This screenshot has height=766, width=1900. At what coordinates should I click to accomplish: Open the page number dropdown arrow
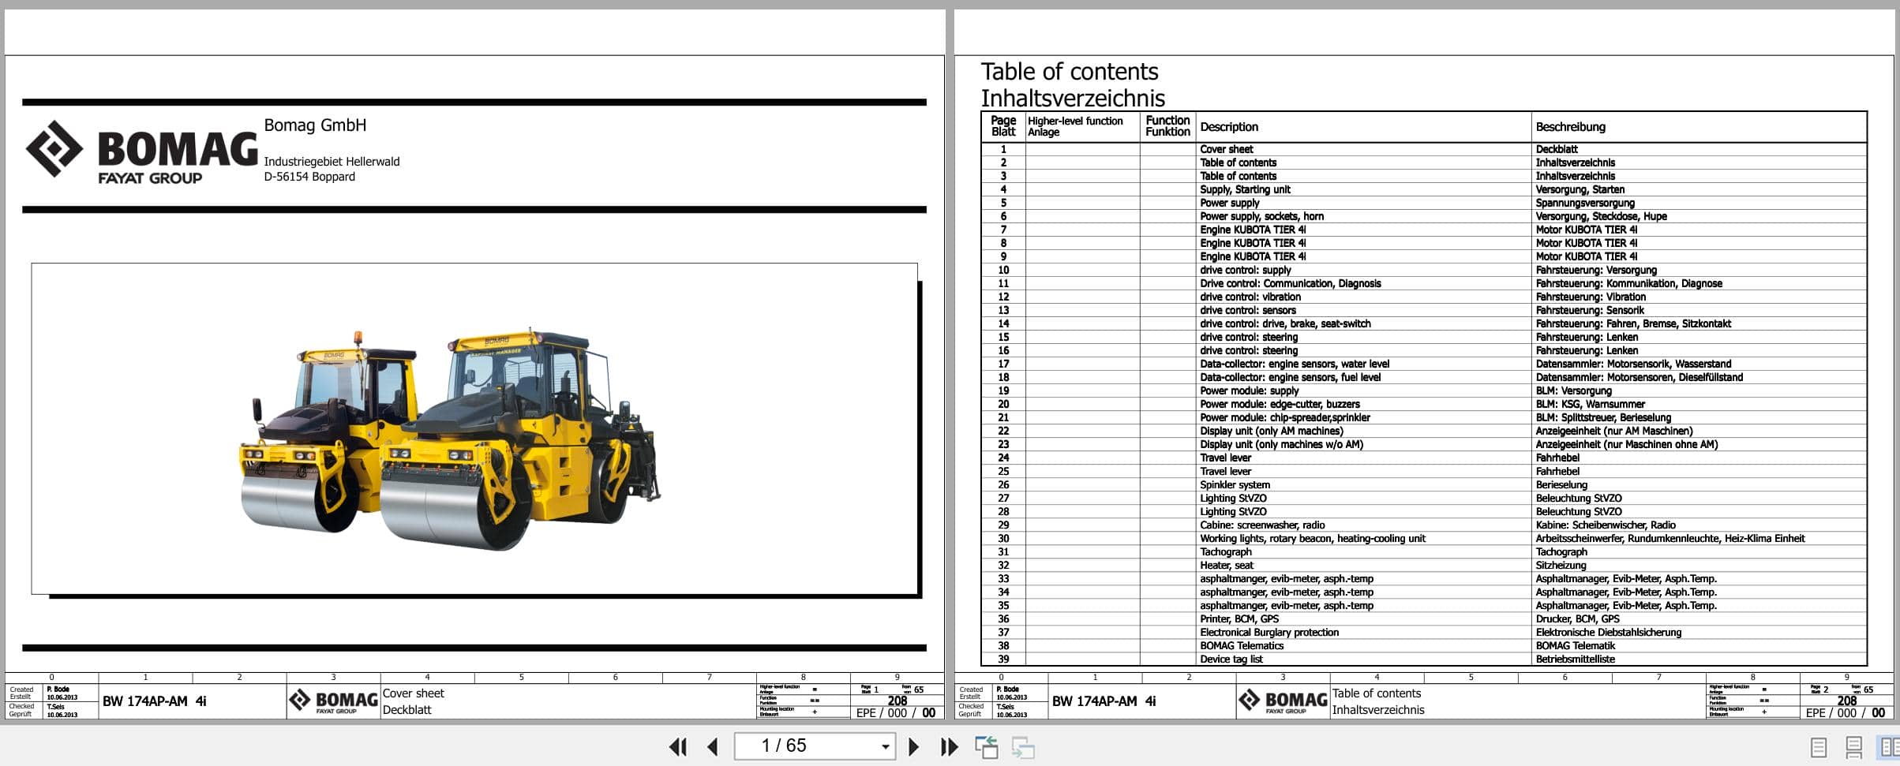(885, 746)
